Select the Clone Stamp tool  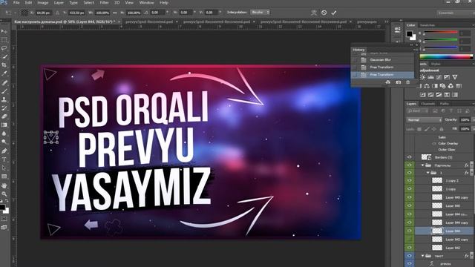4,99
